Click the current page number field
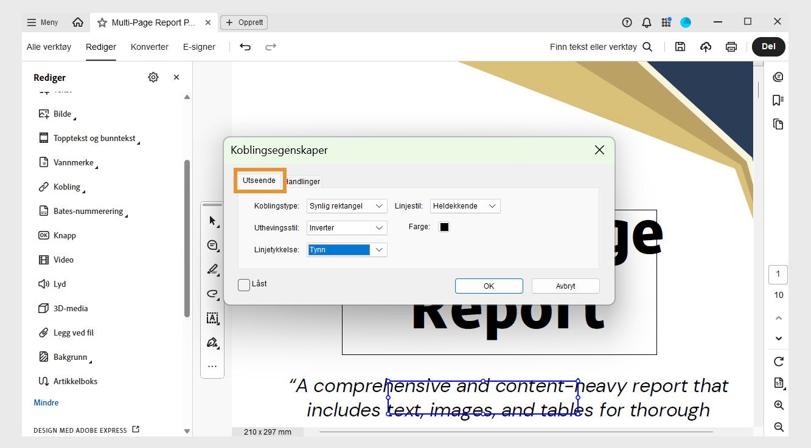The height and width of the screenshot is (448, 811). [778, 274]
